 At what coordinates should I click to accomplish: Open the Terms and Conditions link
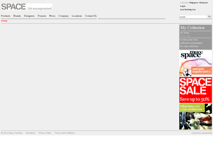pyautogui.click(x=65, y=133)
